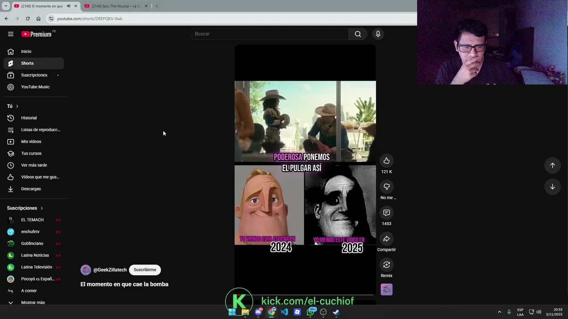Image resolution: width=568 pixels, height=319 pixels.
Task: Expand the Tú section chevron
Action: [x=17, y=106]
